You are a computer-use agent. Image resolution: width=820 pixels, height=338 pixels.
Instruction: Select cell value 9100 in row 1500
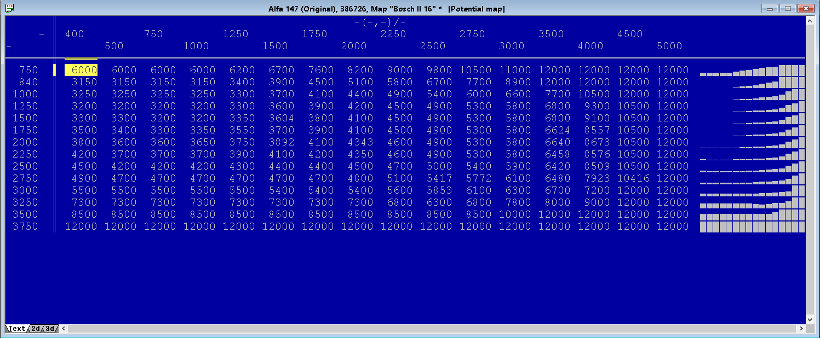pos(597,118)
